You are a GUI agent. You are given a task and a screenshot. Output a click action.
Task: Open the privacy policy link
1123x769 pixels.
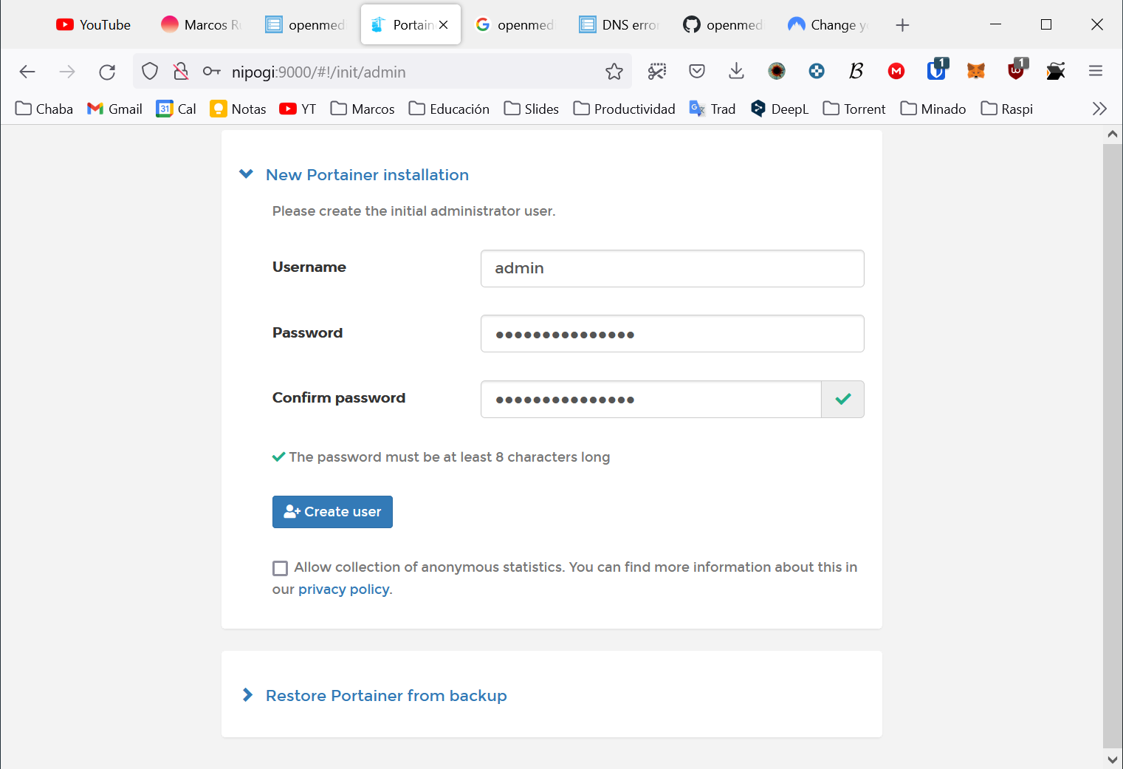point(343,589)
